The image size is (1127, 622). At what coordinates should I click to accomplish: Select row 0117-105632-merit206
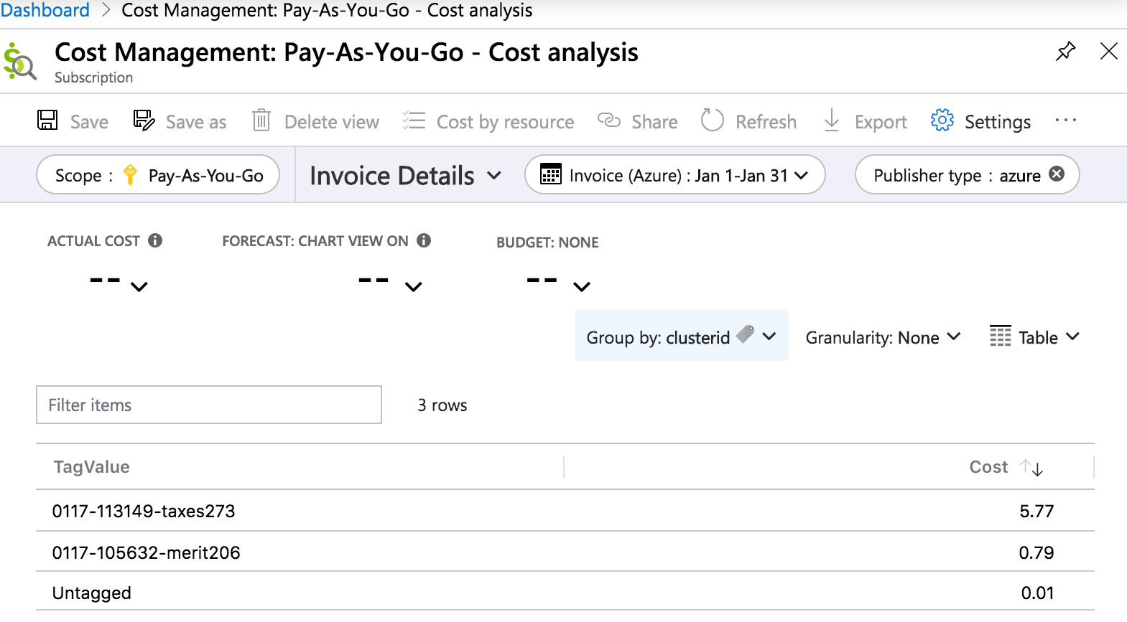pos(565,552)
